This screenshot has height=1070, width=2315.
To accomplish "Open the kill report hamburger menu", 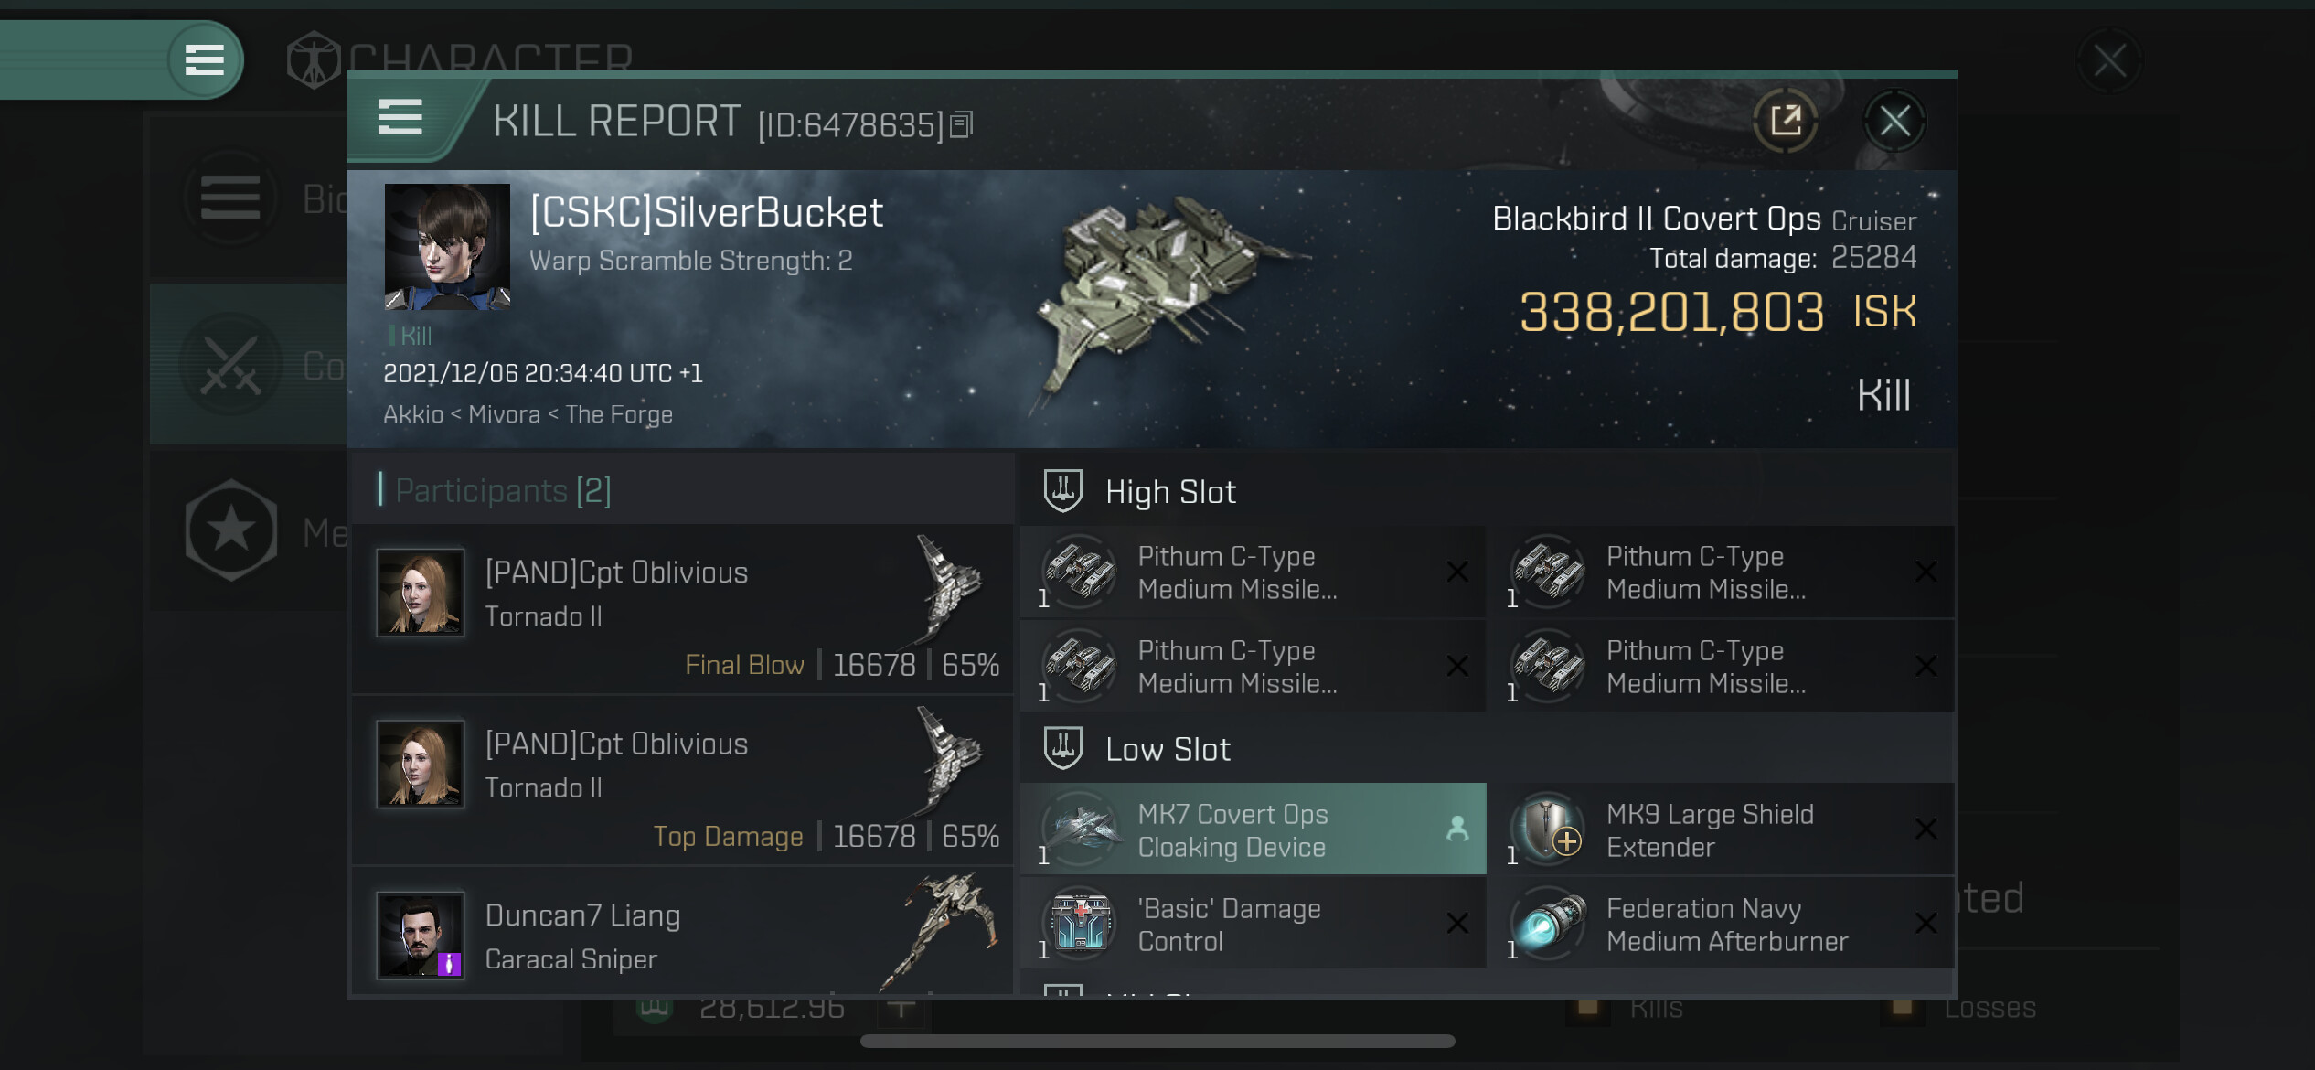I will point(400,118).
